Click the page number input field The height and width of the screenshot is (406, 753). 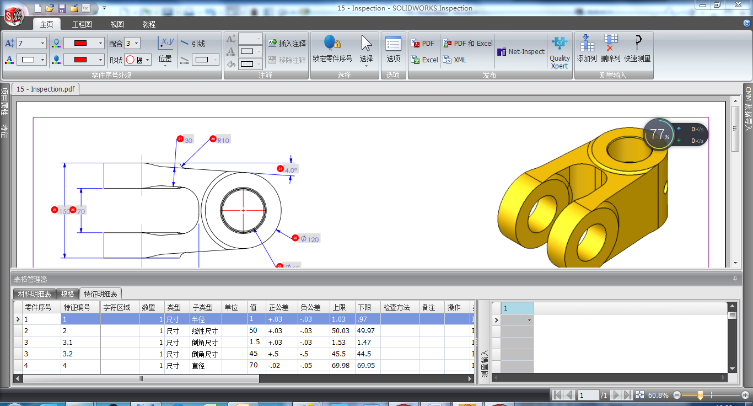(x=589, y=395)
